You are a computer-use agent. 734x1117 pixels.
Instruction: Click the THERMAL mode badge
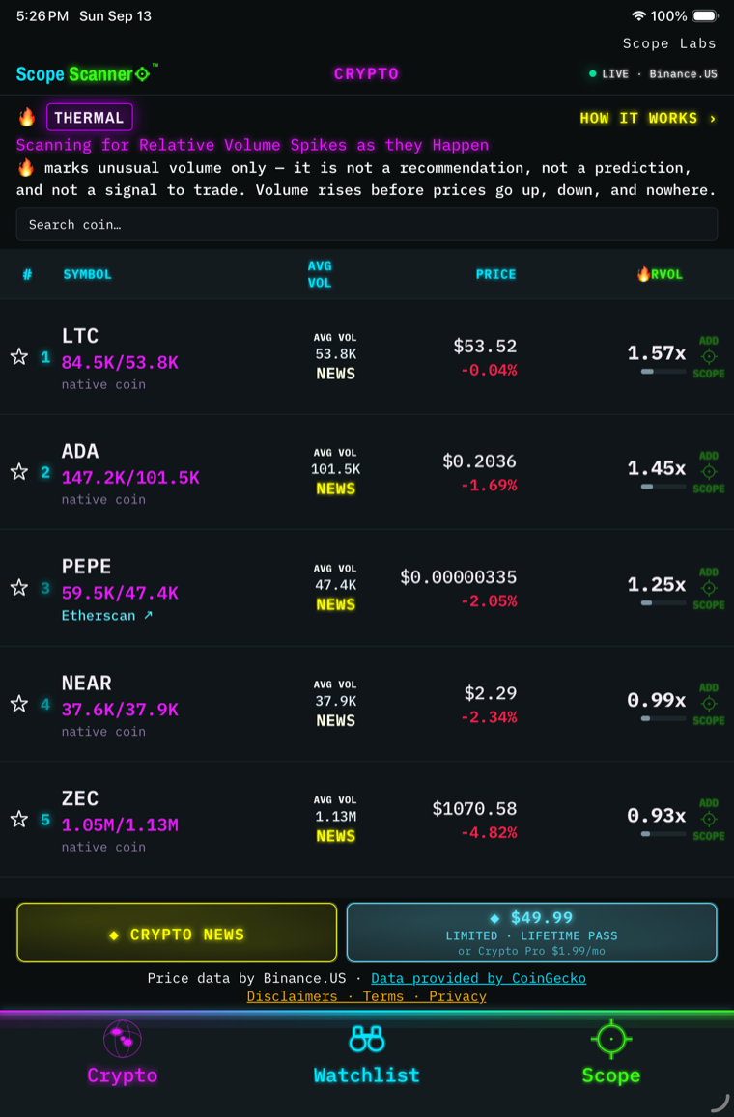(x=90, y=117)
